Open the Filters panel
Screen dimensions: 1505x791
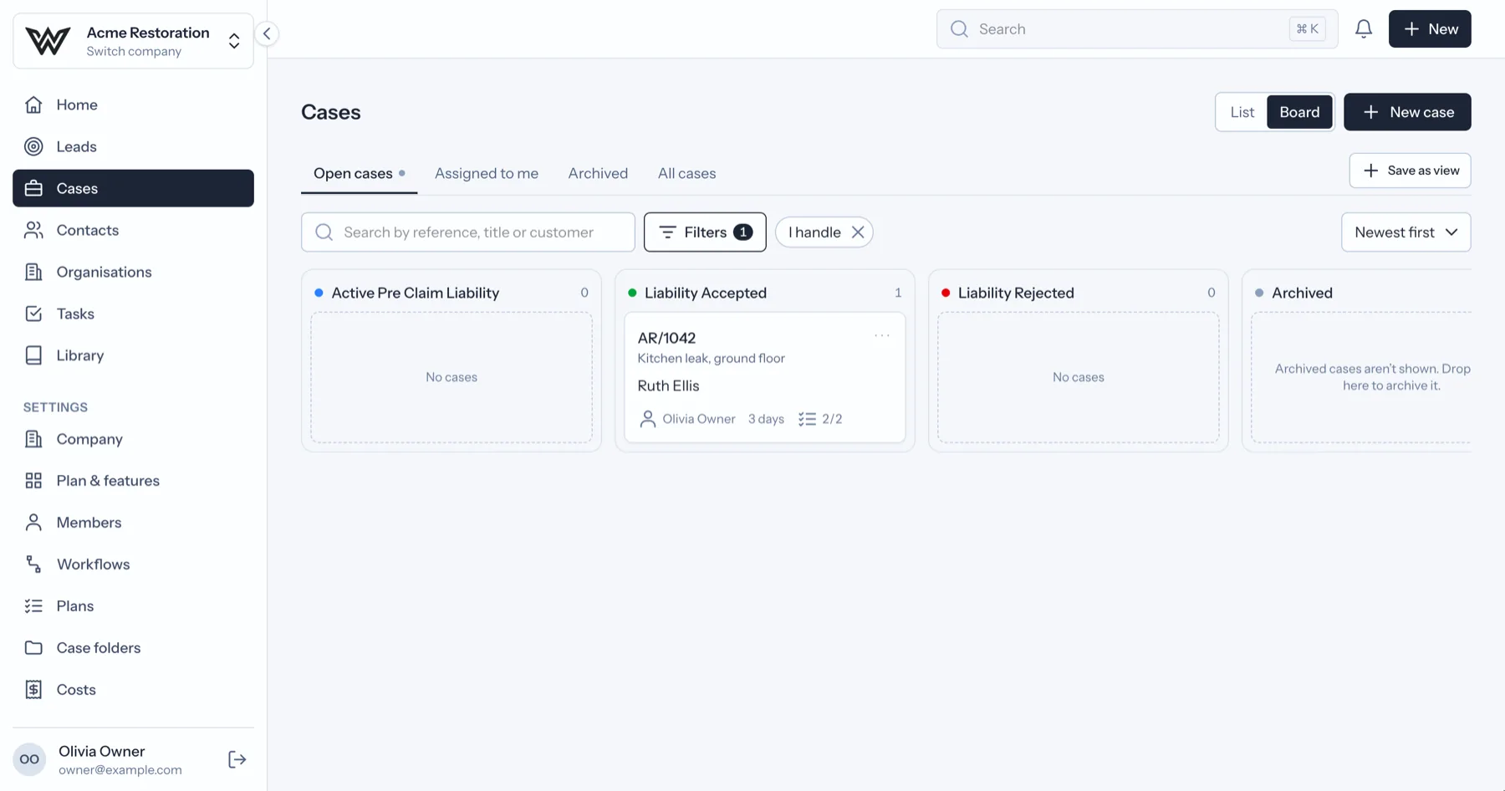pos(705,232)
